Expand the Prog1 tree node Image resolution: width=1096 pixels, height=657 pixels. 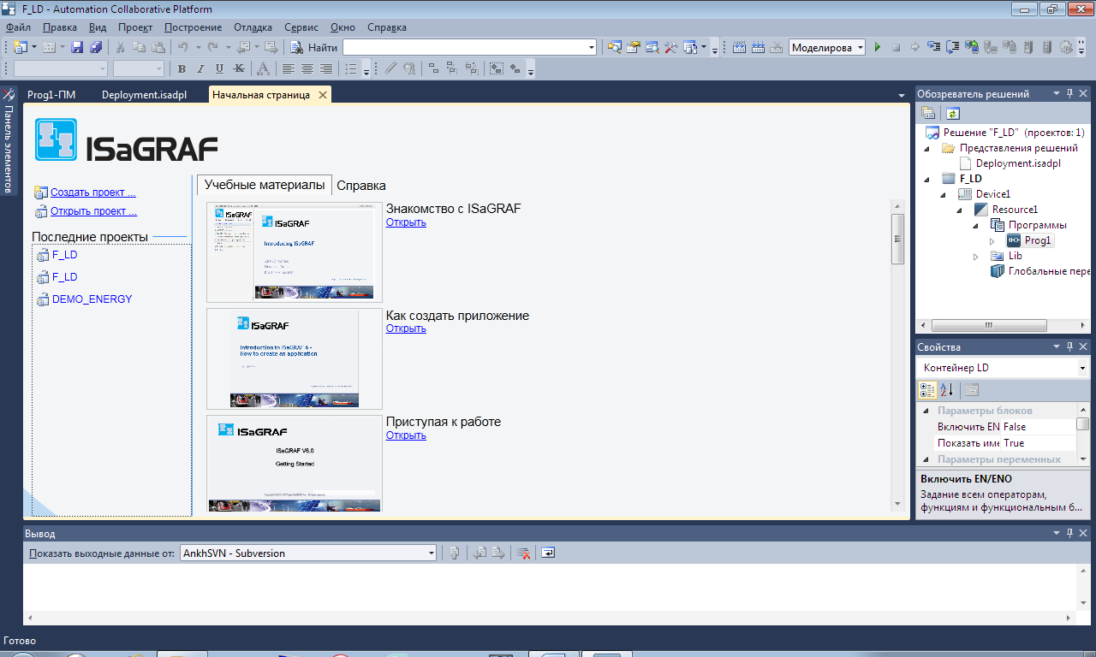pyautogui.click(x=992, y=240)
